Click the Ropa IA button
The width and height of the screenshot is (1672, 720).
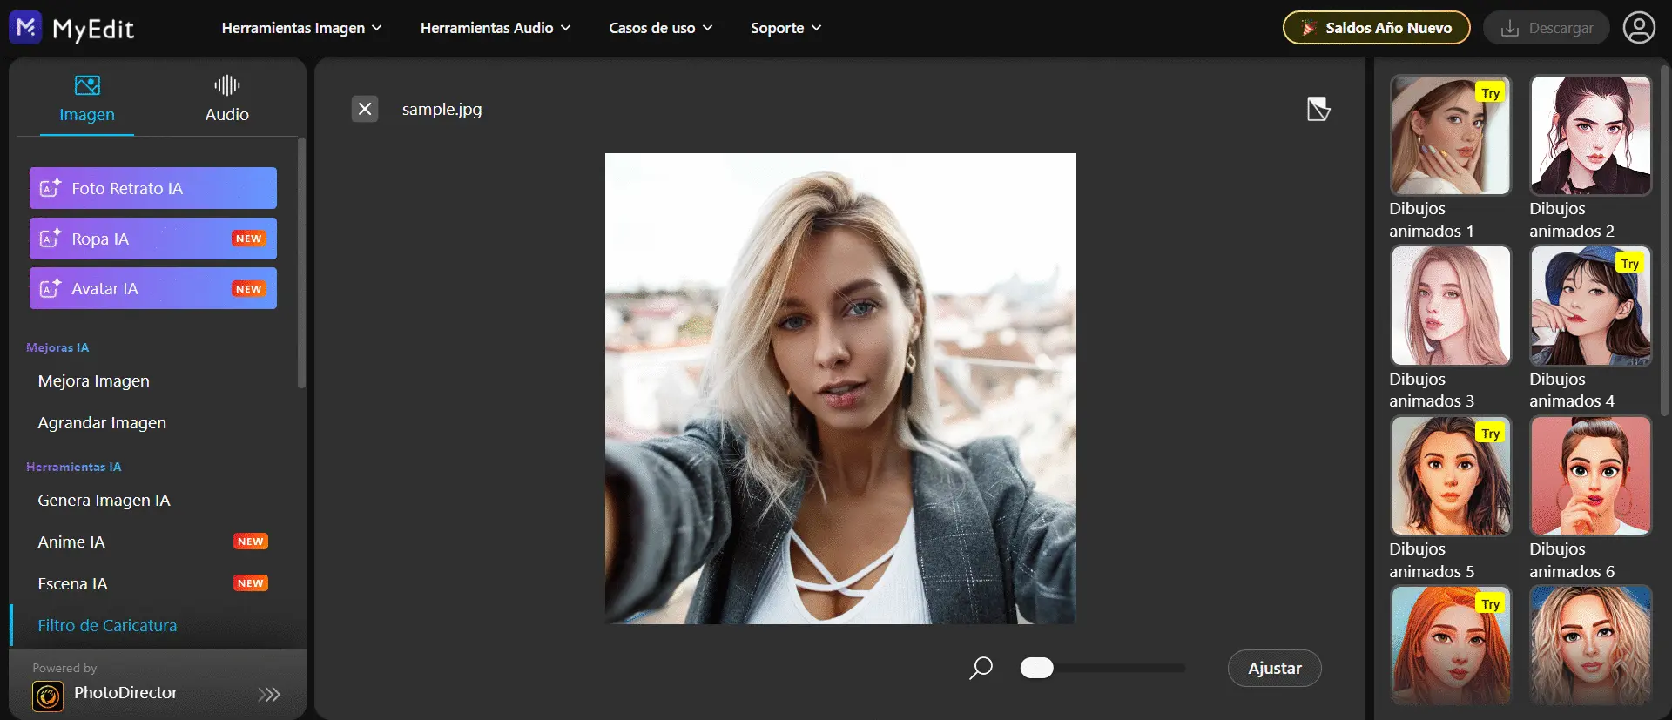pos(153,239)
